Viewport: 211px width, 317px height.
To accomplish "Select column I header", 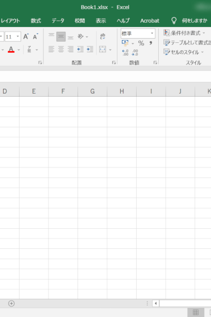I will point(151,91).
